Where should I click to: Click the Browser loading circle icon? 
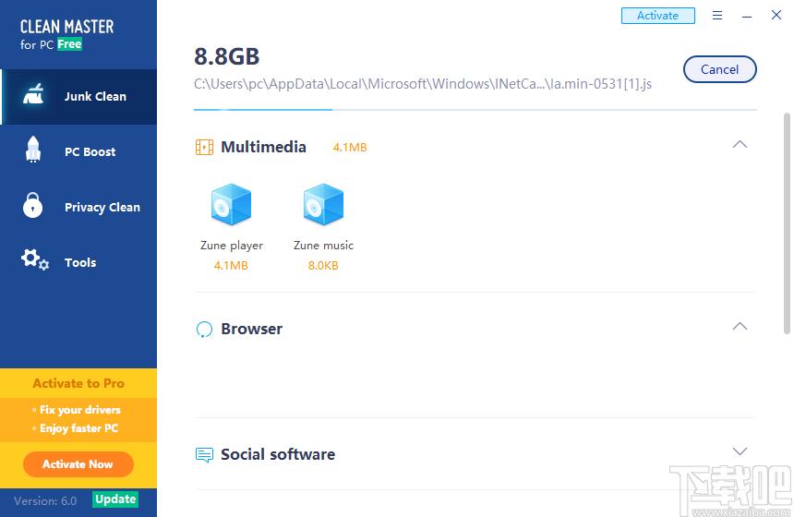pyautogui.click(x=204, y=330)
